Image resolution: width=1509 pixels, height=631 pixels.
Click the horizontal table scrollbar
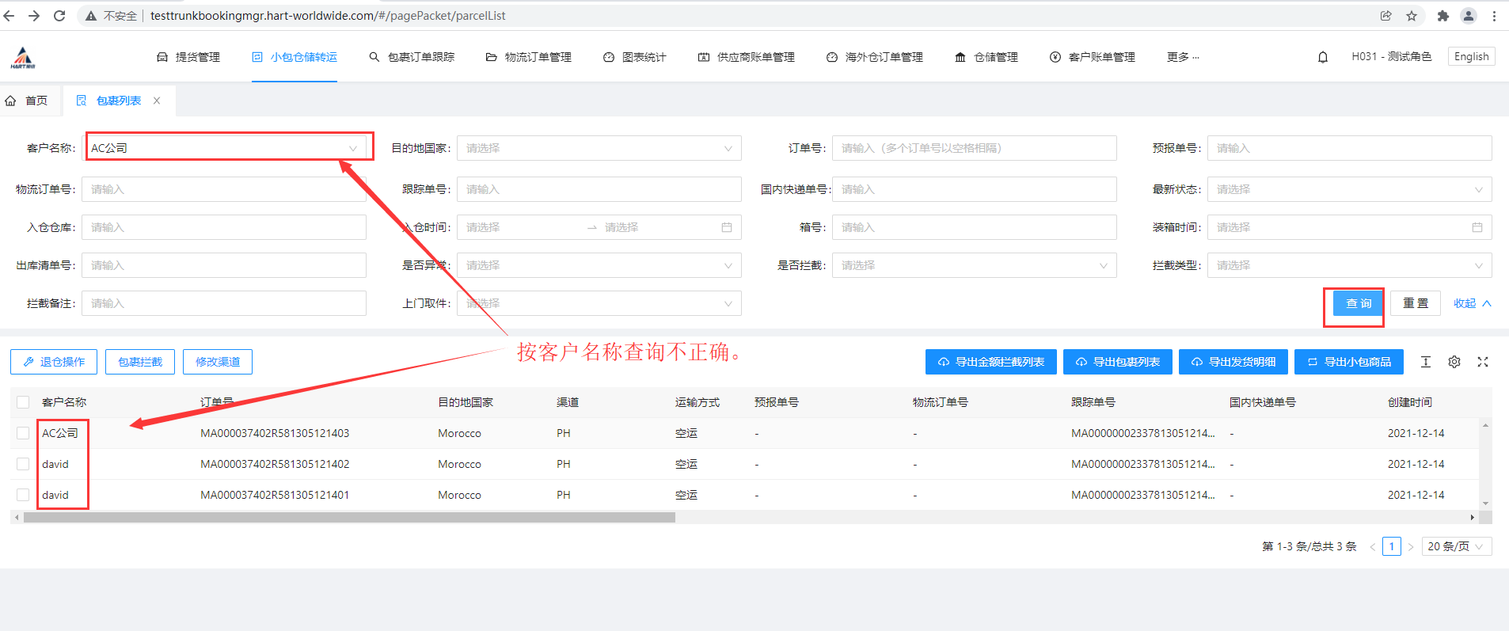[x=349, y=518]
